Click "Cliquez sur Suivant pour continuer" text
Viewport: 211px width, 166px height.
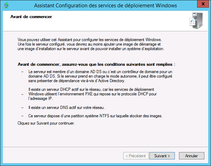(x=46, y=123)
